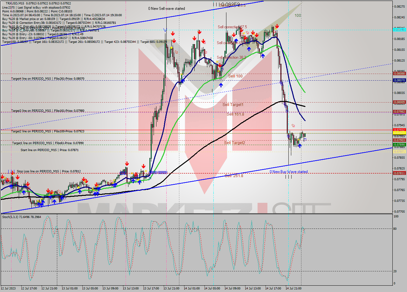
Task: Click the '12 Jul 2023' date axis label
Action: (x=8, y=289)
